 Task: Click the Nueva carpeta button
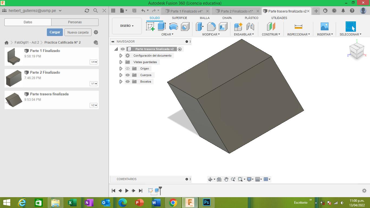pyautogui.click(x=78, y=32)
